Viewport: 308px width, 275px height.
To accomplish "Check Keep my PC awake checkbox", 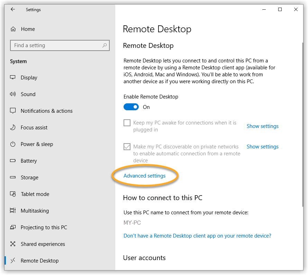I will click(127, 123).
